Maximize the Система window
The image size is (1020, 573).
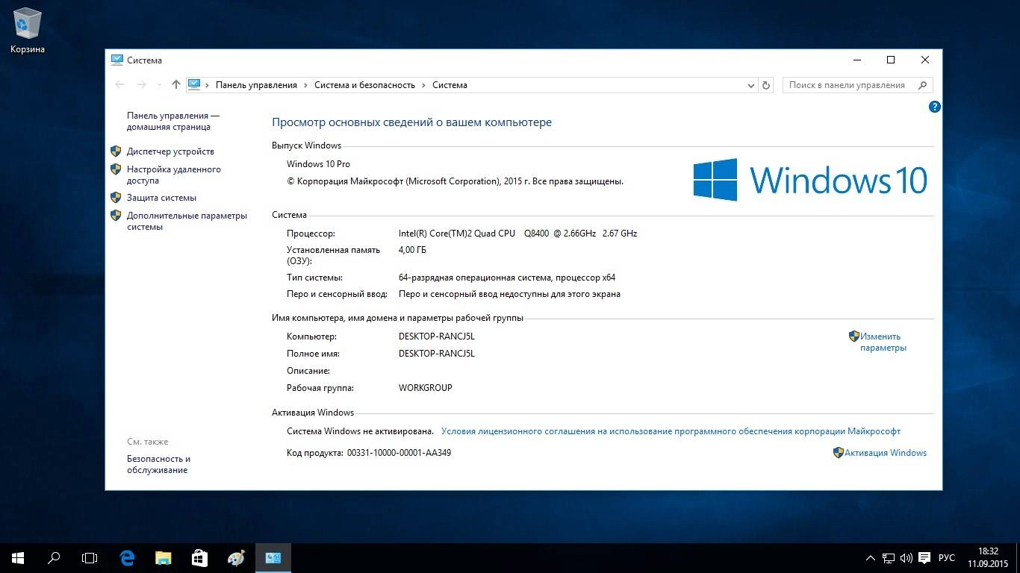point(890,60)
